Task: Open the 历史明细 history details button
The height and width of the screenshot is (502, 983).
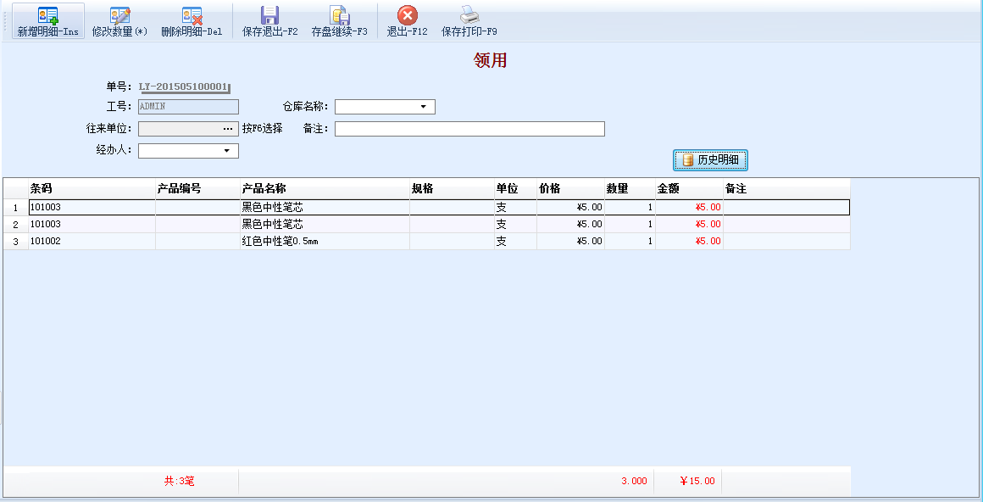Action: [710, 159]
